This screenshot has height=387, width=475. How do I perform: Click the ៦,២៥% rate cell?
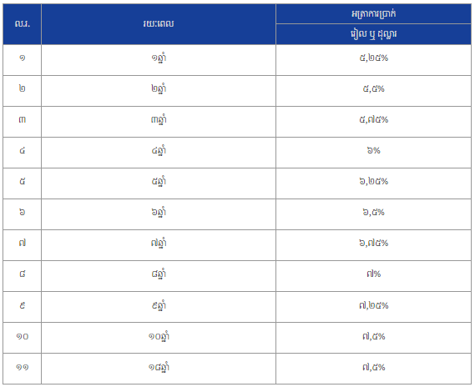click(373, 183)
